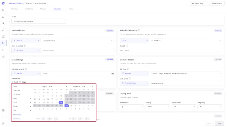
Task: Open the Home icon in sidebar
Action: pos(3,10)
